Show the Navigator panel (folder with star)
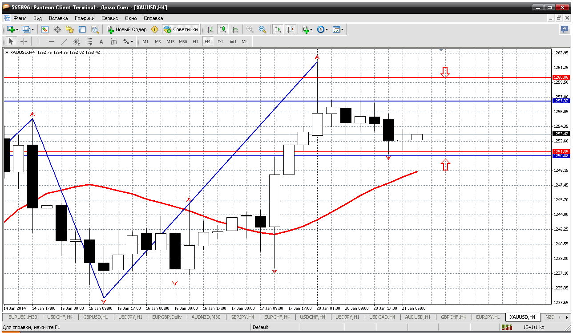This screenshot has width=573, height=333. coord(70,29)
